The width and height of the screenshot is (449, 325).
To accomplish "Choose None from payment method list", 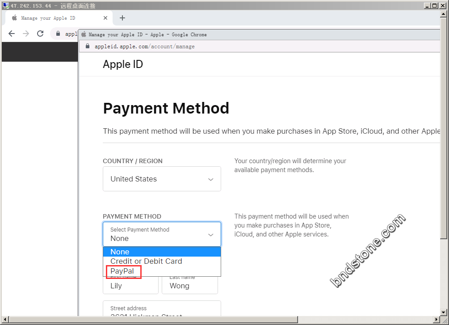I will 162,252.
